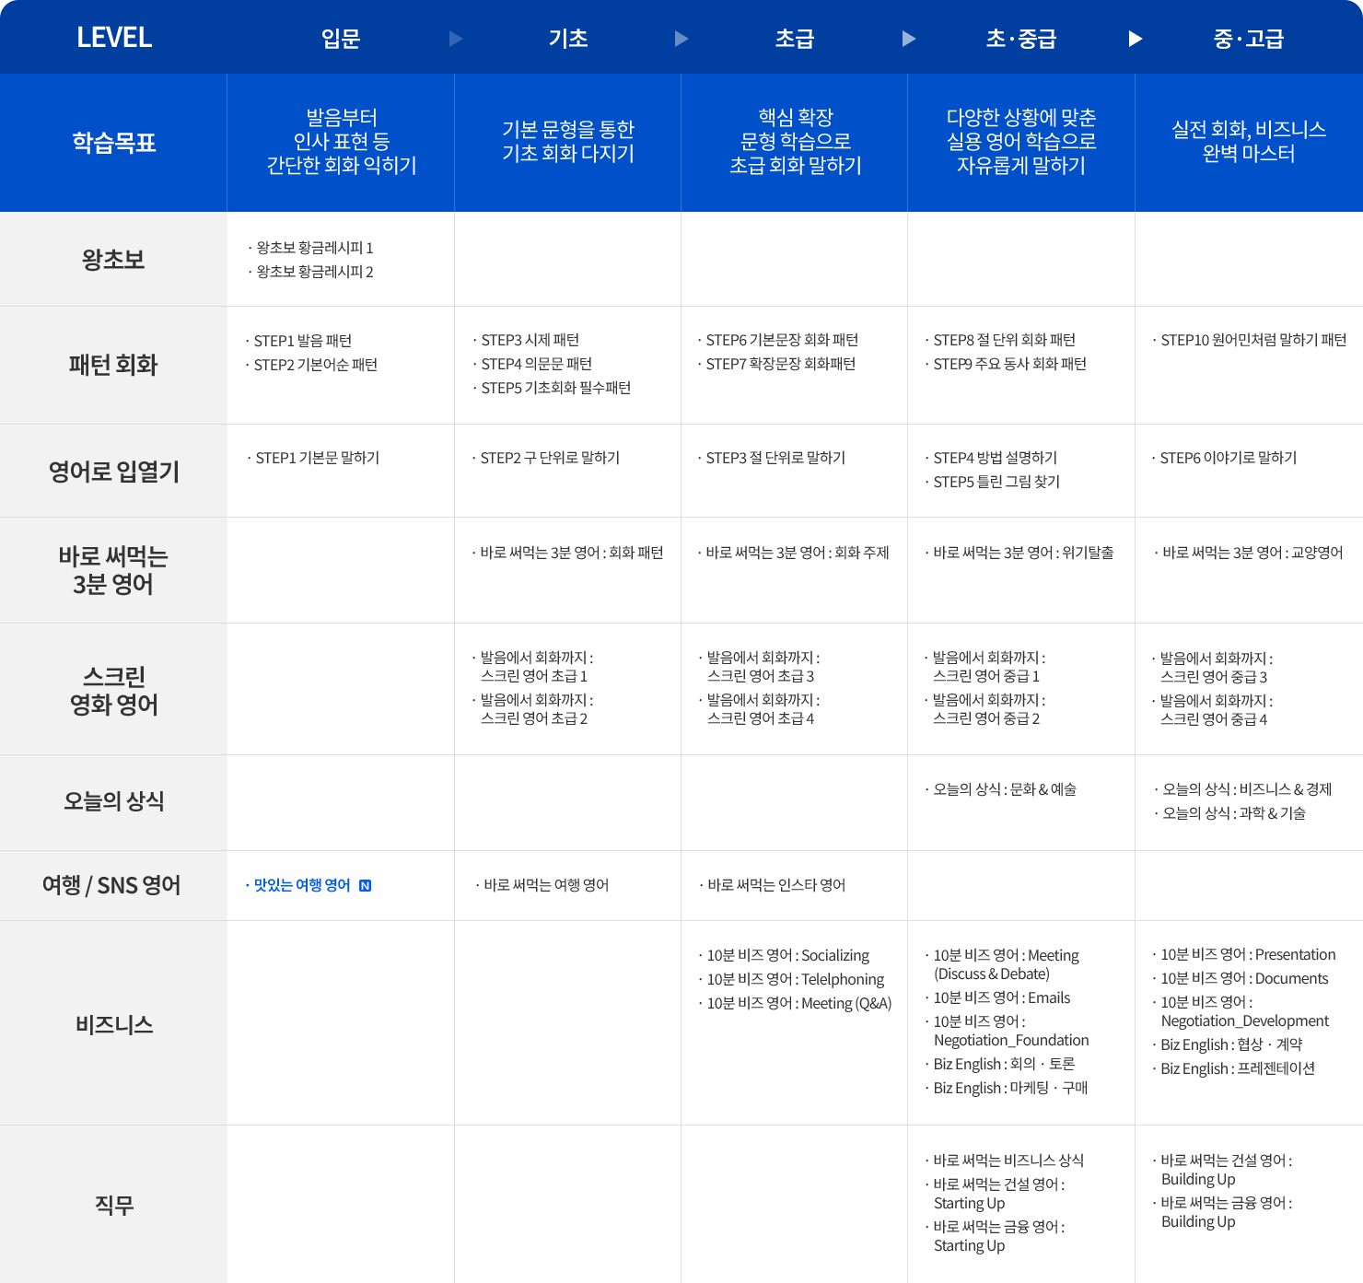Open 오늘의 상식 : 과학 & 기술

pyautogui.click(x=1234, y=813)
